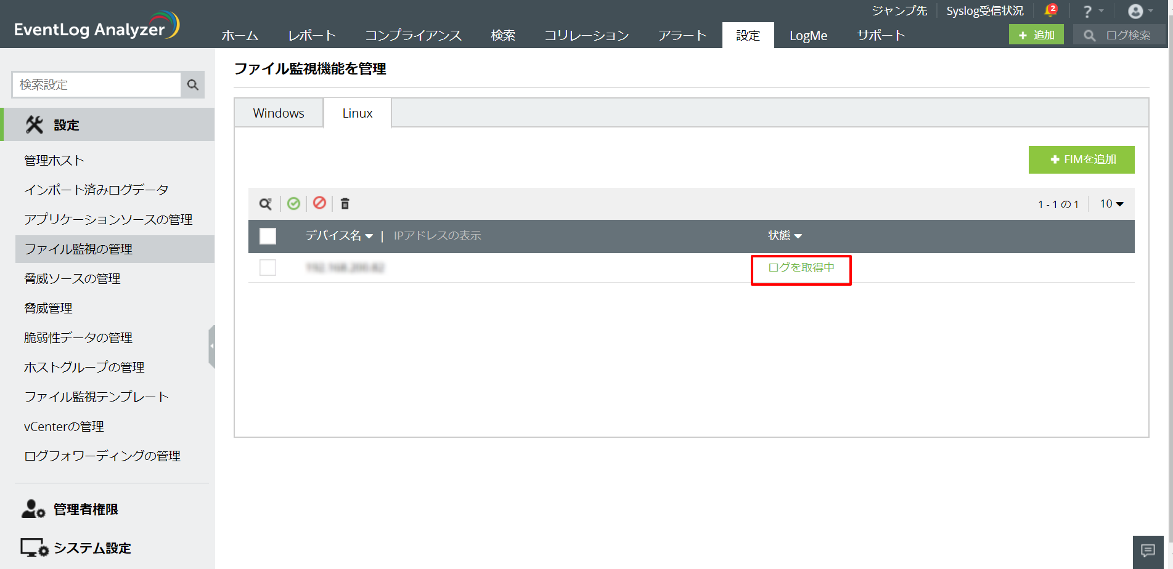Click the feedback chat icon at bottom right
1173x569 pixels.
[1148, 549]
